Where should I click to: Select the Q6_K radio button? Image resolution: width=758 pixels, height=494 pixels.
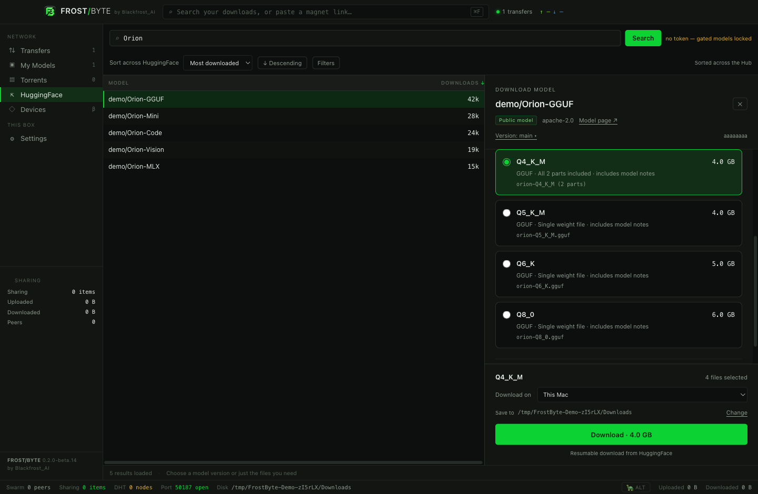click(x=506, y=264)
